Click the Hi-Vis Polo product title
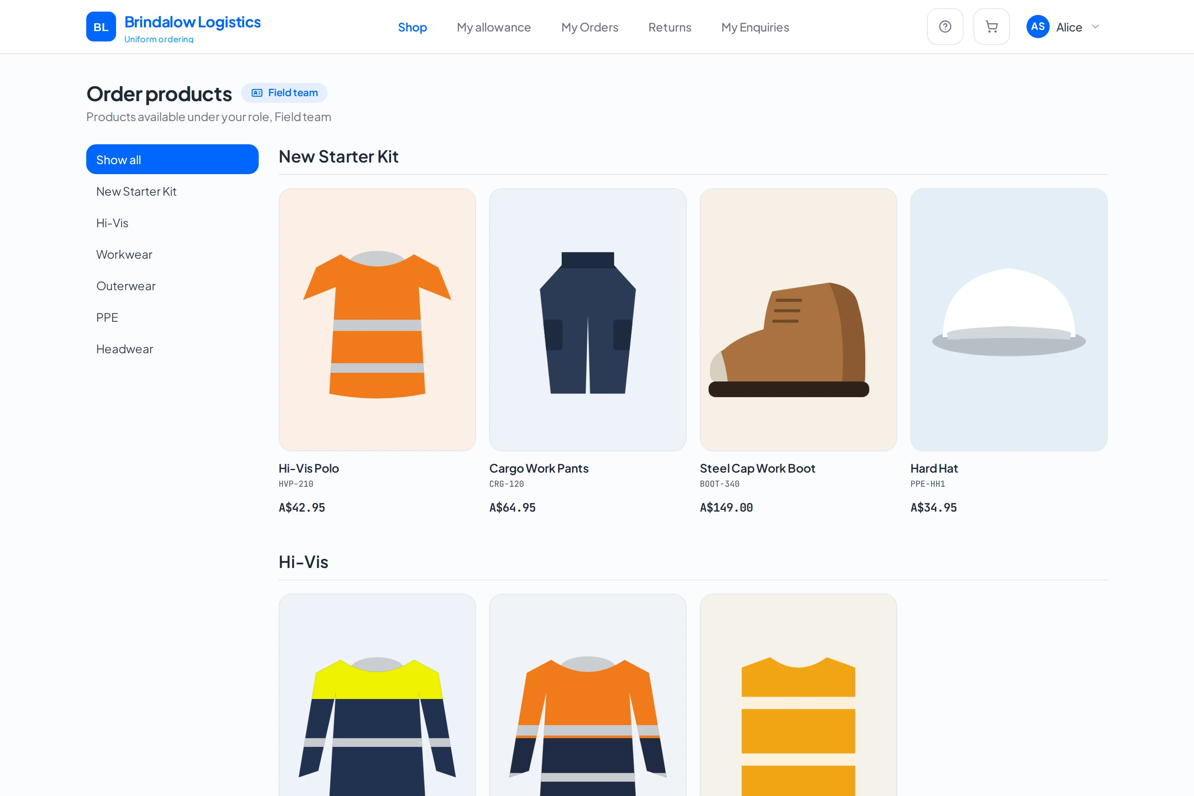 tap(308, 468)
